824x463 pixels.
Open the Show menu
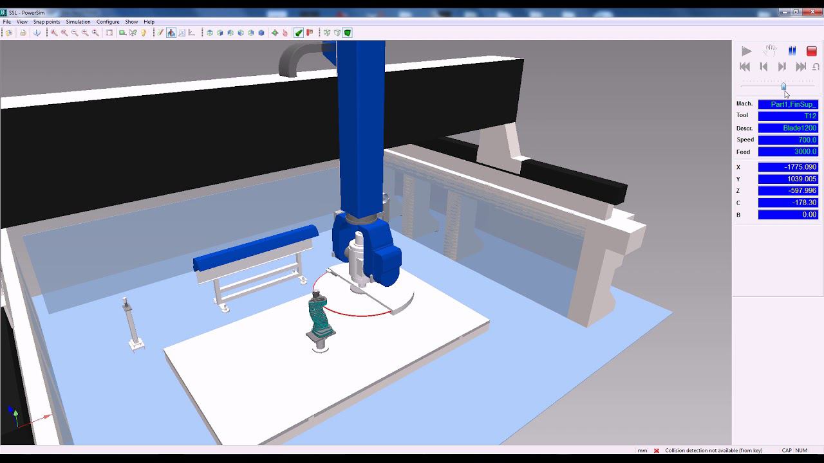[x=131, y=22]
